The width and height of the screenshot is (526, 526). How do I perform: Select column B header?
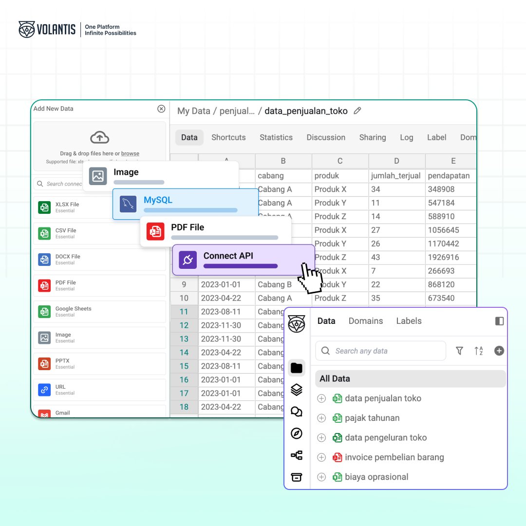tap(283, 161)
